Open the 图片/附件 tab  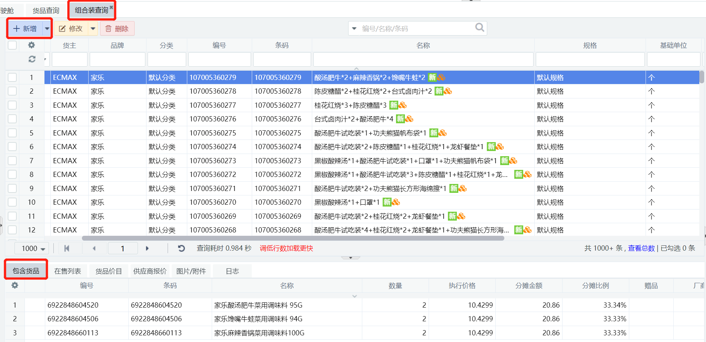tap(191, 271)
